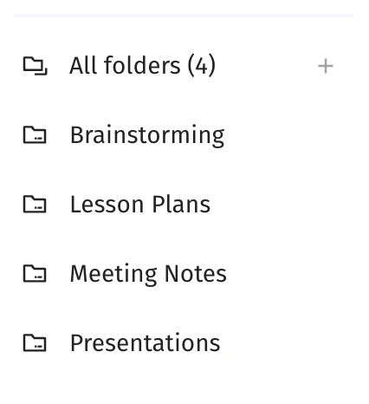Click the divider line above All folders
The width and height of the screenshot is (369, 404).
(x=184, y=16)
